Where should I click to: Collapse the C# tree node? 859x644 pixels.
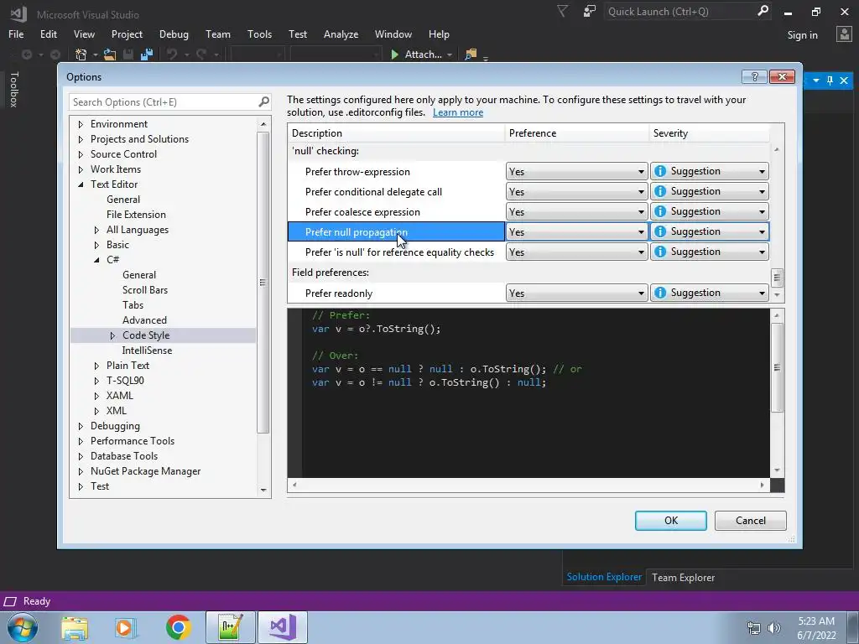96,260
